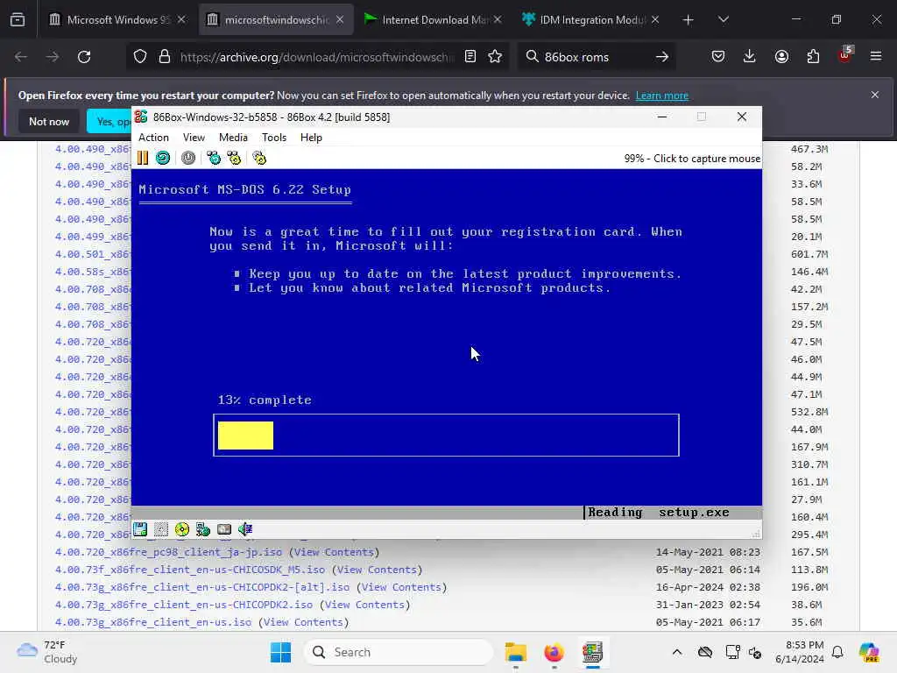Click the hard reset icon in 86Box
This screenshot has height=673, width=897.
click(x=163, y=158)
